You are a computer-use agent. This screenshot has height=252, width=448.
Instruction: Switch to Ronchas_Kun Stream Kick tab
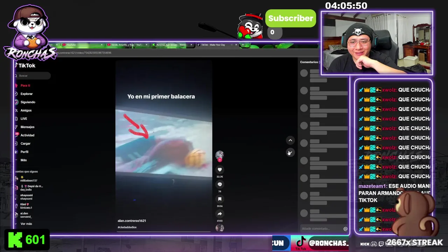point(171,45)
